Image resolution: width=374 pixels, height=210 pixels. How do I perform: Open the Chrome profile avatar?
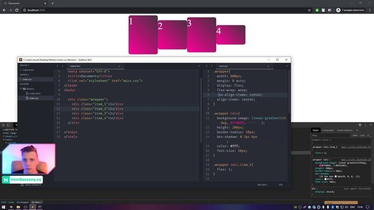click(338, 10)
